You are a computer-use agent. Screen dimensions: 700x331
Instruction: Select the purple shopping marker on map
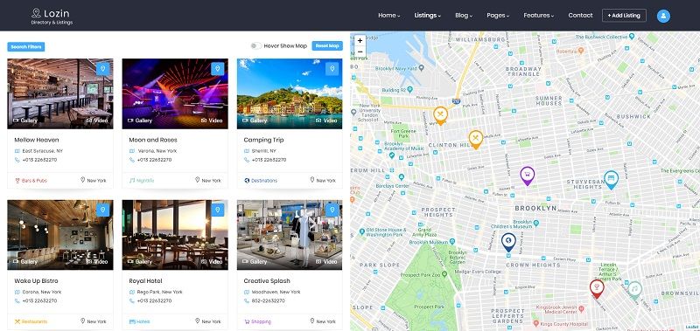[528, 176]
